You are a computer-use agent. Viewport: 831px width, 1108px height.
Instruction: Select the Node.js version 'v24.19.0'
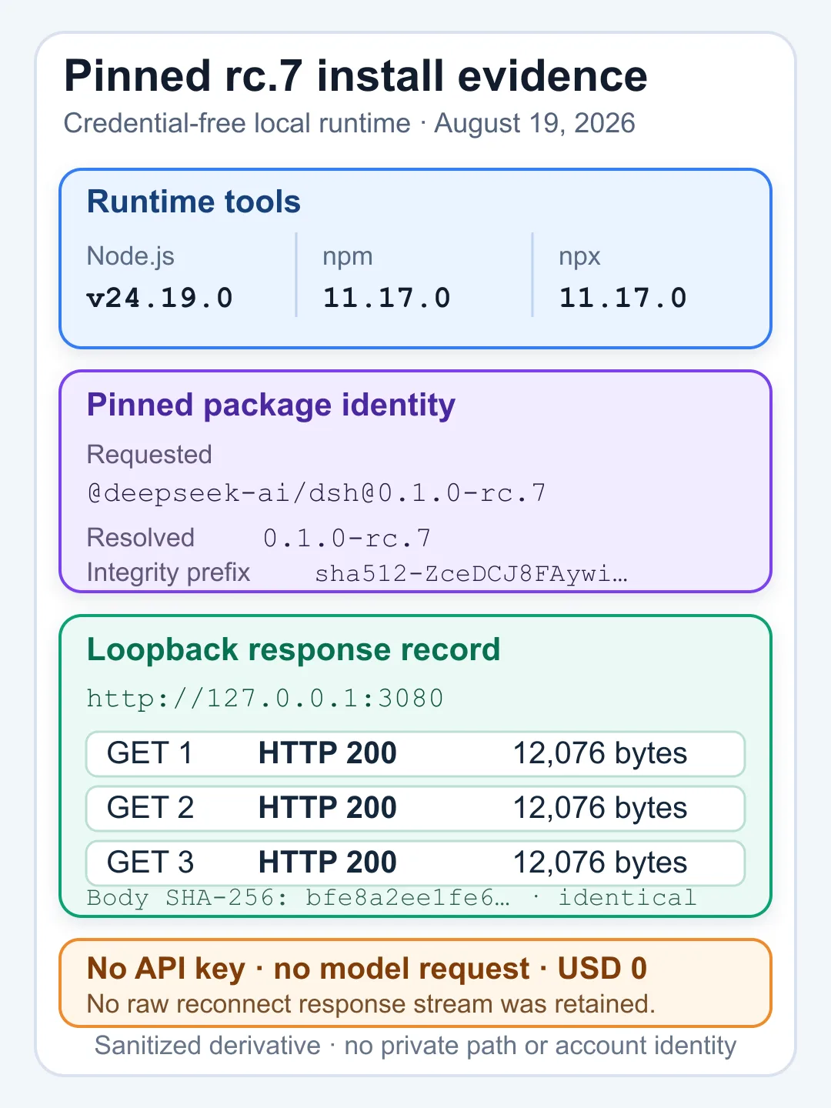tap(160, 298)
